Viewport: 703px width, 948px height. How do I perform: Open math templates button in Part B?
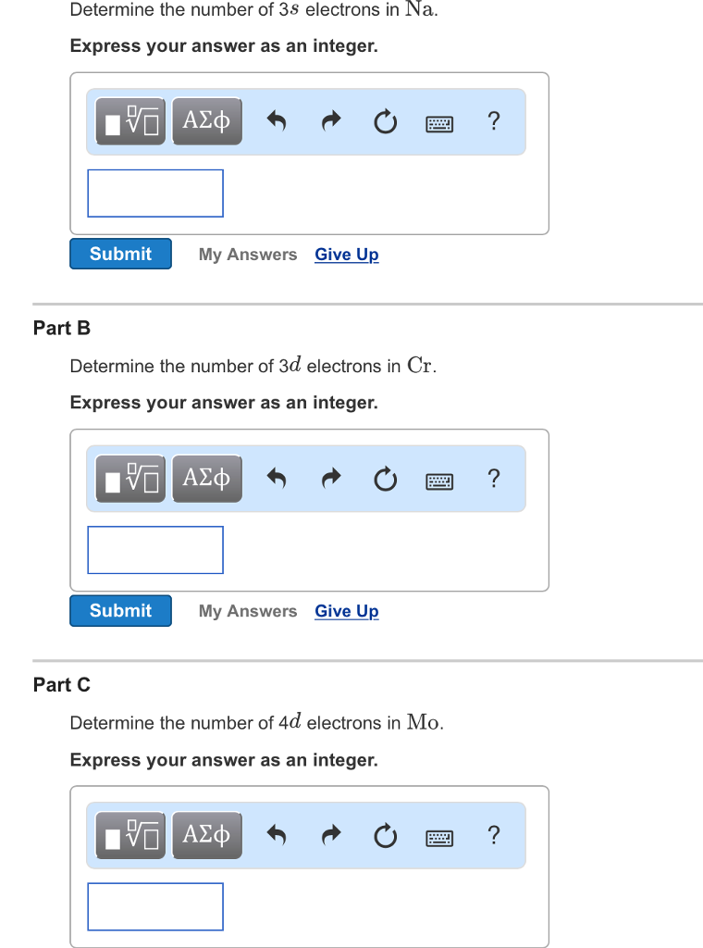click(x=130, y=479)
